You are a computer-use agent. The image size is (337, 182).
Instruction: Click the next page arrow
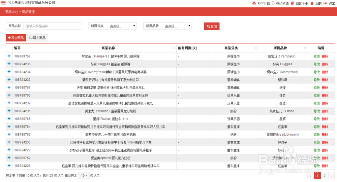(331, 176)
